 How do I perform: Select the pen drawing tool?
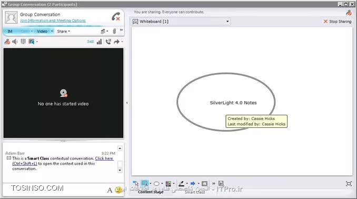click(181, 184)
